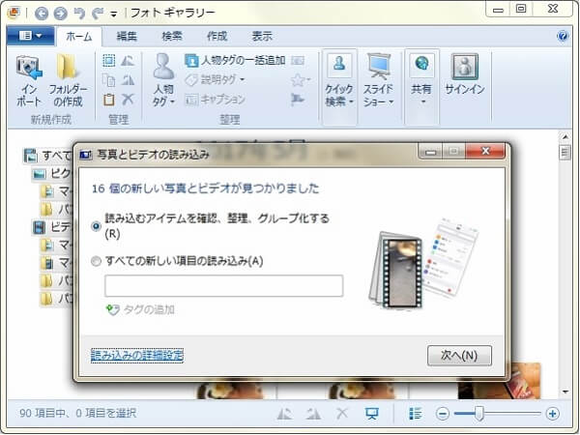Screen dimensions: 580x435
Task: Open the quick access toolbar customize arrow
Action: tap(114, 14)
